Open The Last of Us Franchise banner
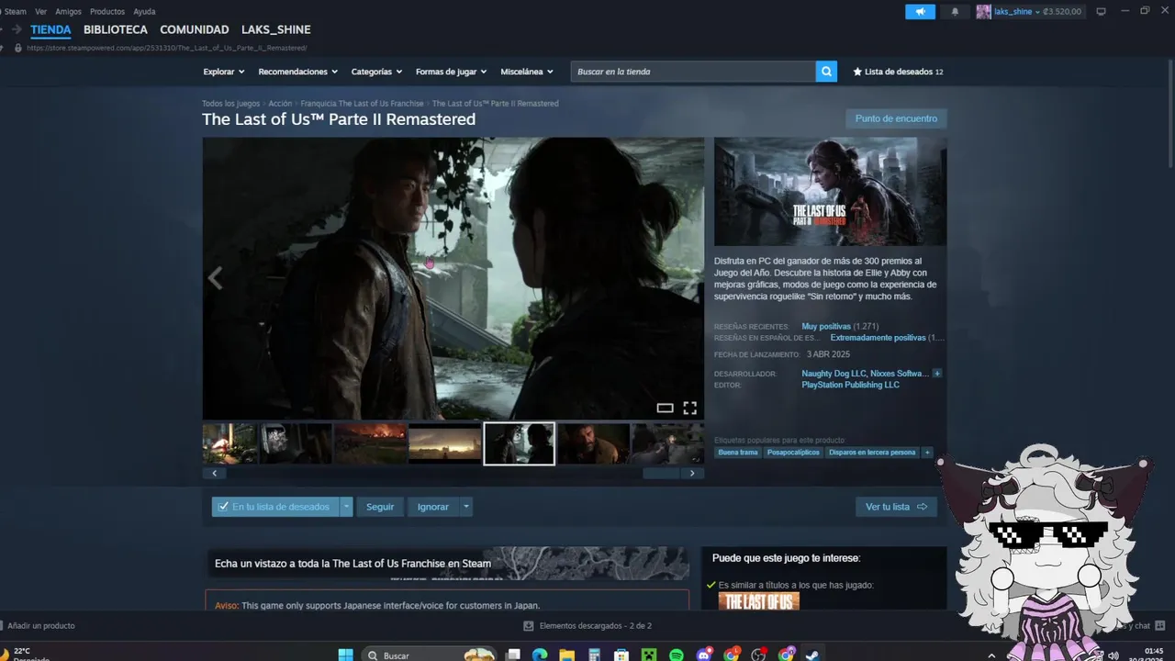Screen dimensions: 1175x661 [x=447, y=564]
